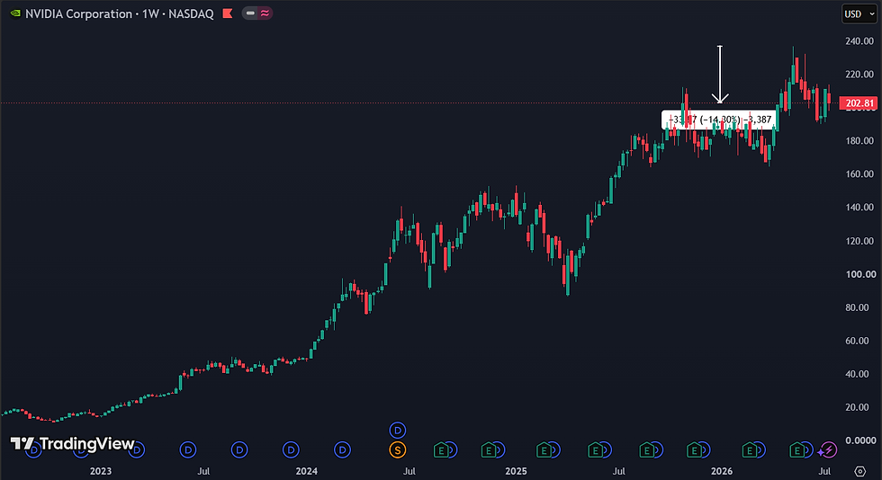Click the orange split S marker
The width and height of the screenshot is (882, 480).
pos(398,449)
